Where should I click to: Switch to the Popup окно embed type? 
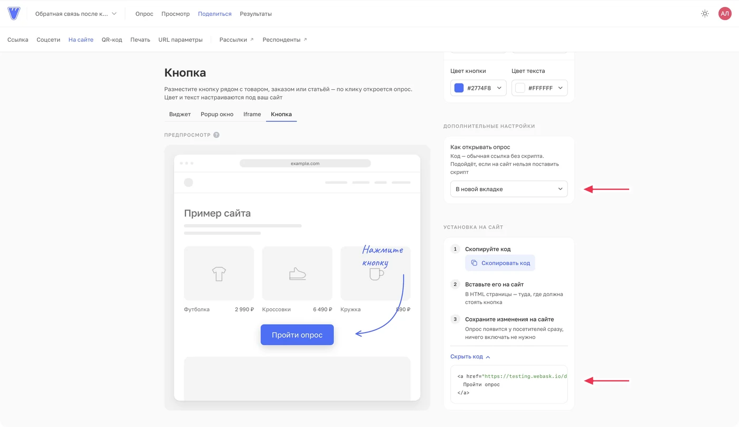coord(217,114)
